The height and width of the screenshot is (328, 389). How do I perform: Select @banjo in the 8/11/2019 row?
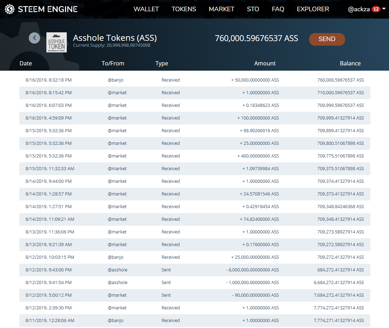(x=115, y=321)
